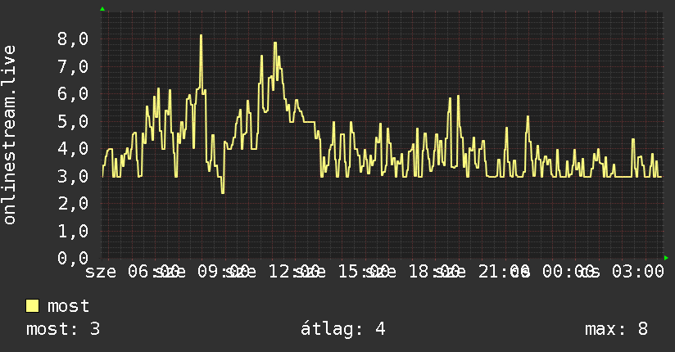This screenshot has width=675, height=352.
Task: Click the vertical axis title 'onlinestream.live'
Action: point(9,135)
